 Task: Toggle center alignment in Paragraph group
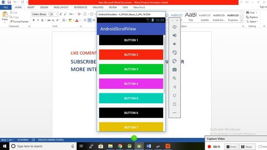coord(89,20)
